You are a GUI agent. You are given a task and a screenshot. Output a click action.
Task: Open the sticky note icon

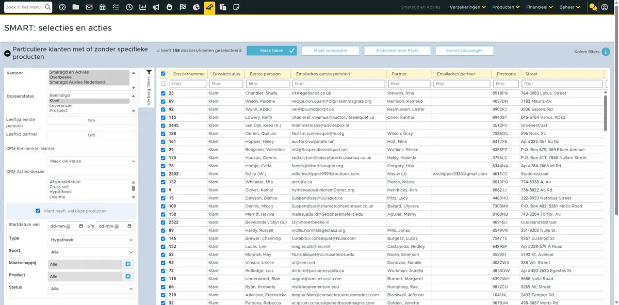(236, 7)
